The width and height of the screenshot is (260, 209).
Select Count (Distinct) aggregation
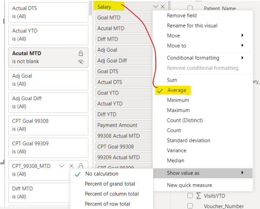pyautogui.click(x=203, y=121)
